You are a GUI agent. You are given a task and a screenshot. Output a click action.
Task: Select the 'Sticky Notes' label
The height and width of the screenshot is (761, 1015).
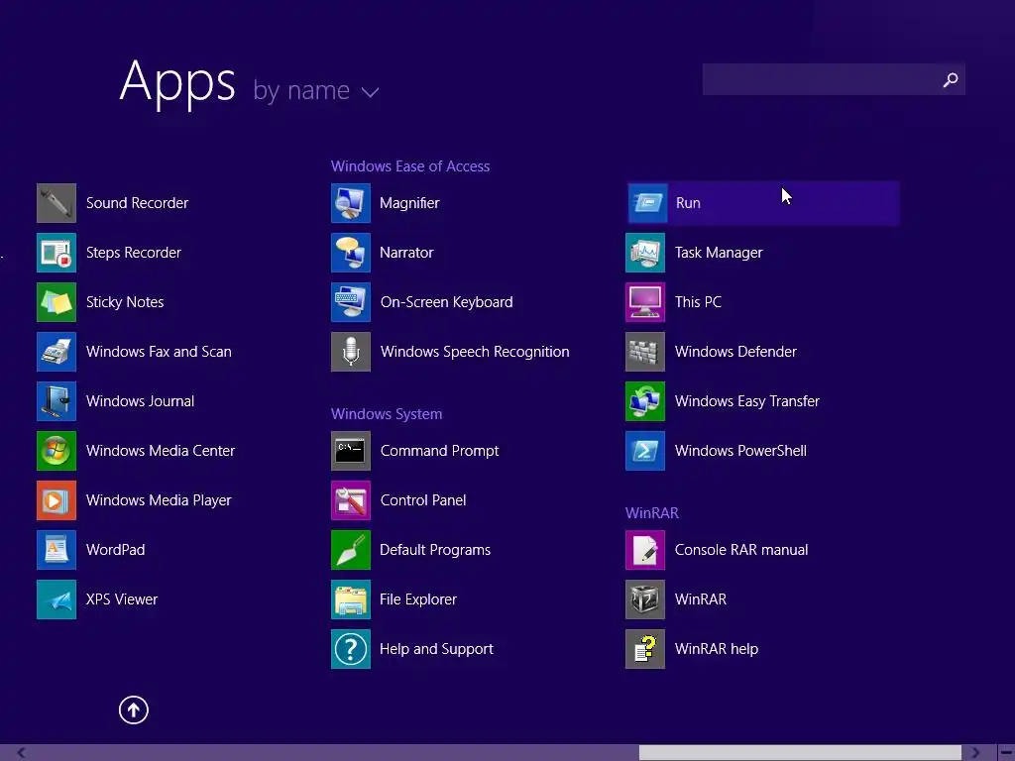tap(125, 302)
